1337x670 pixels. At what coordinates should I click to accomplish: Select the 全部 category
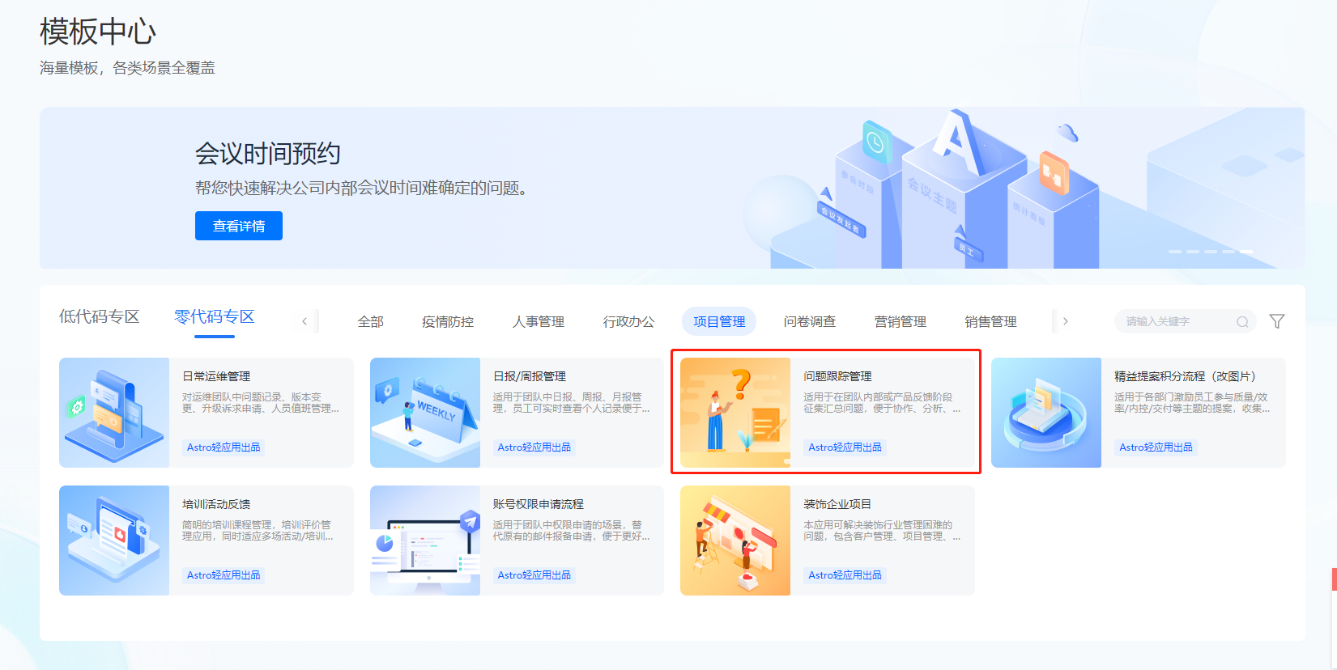point(371,321)
